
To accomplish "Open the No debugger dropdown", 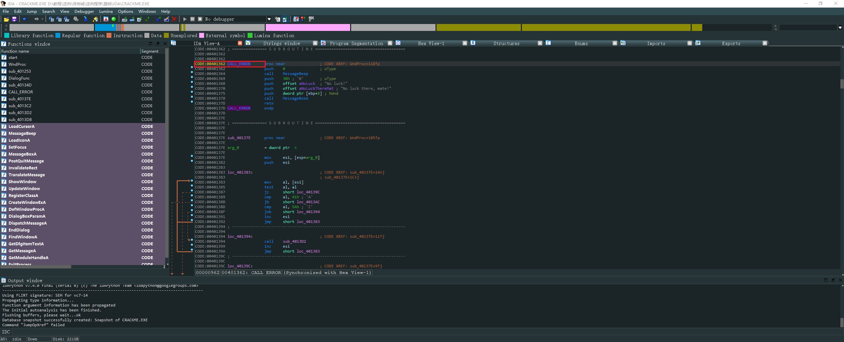I will [269, 19].
